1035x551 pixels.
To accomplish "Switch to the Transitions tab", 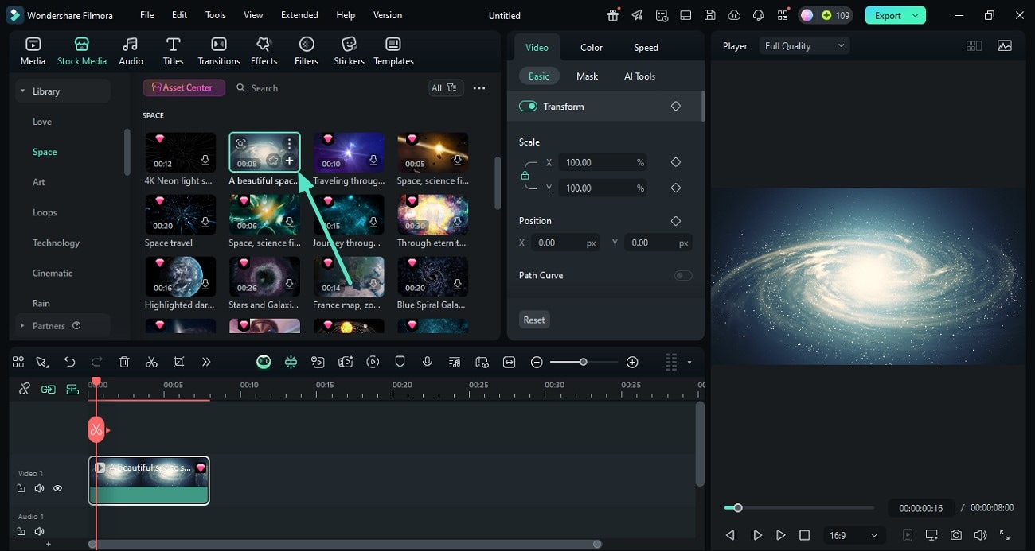I will click(219, 51).
